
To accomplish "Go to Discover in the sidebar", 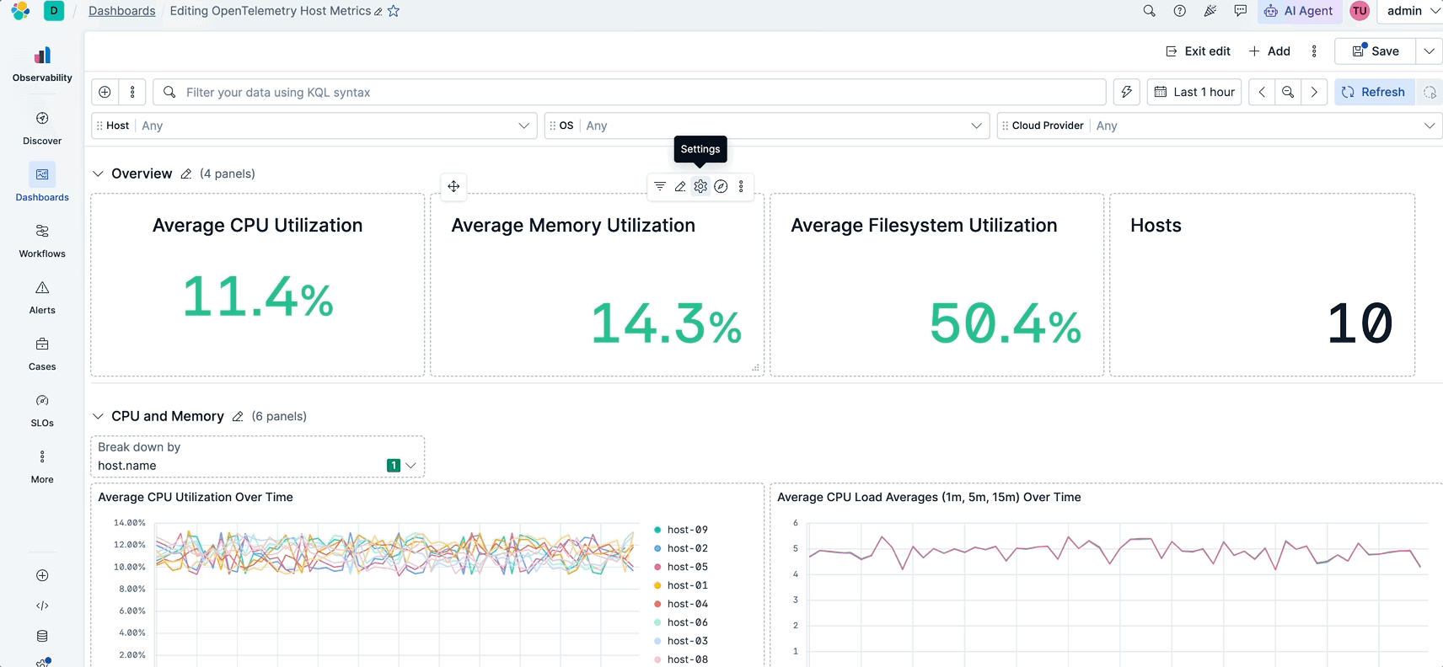I will point(42,128).
